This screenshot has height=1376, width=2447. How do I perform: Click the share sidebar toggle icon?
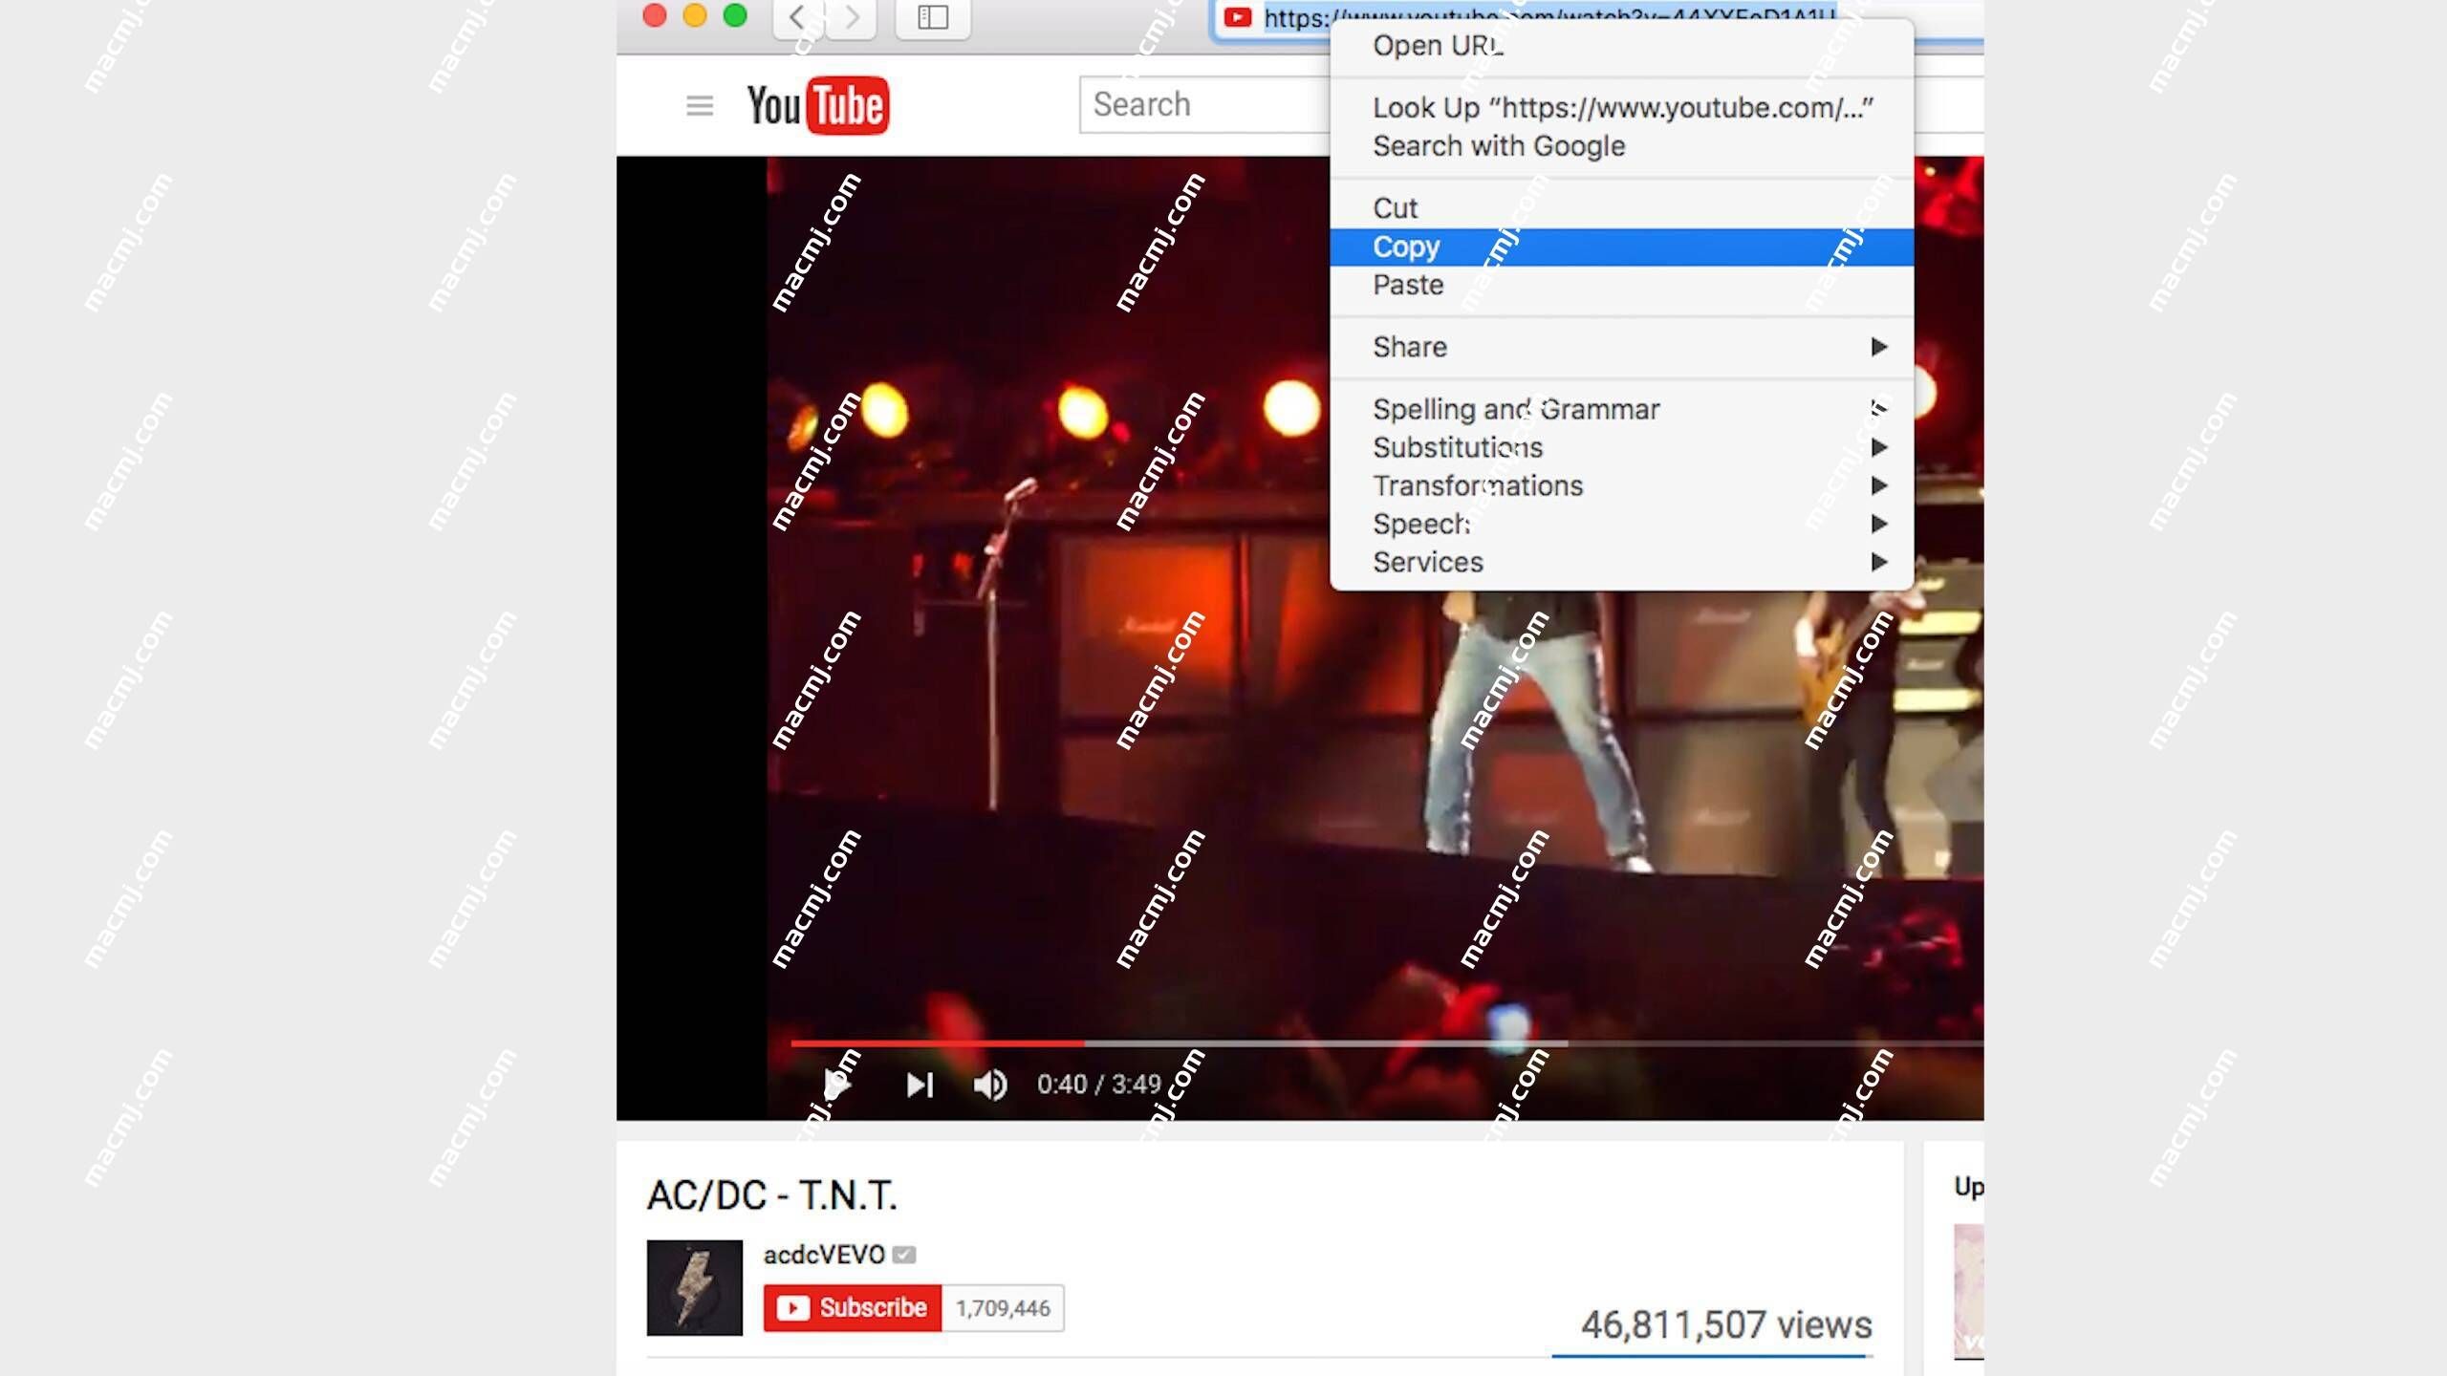point(933,17)
